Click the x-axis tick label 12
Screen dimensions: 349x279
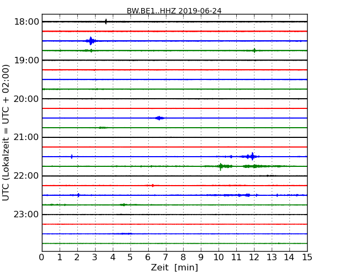pos(254,258)
